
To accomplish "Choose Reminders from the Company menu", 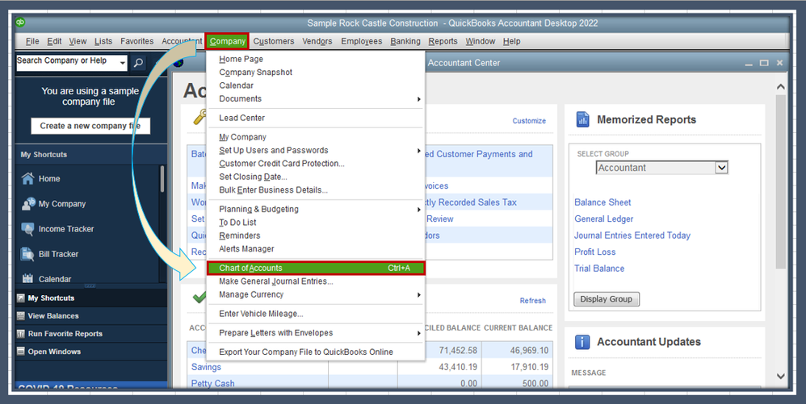I will point(240,235).
